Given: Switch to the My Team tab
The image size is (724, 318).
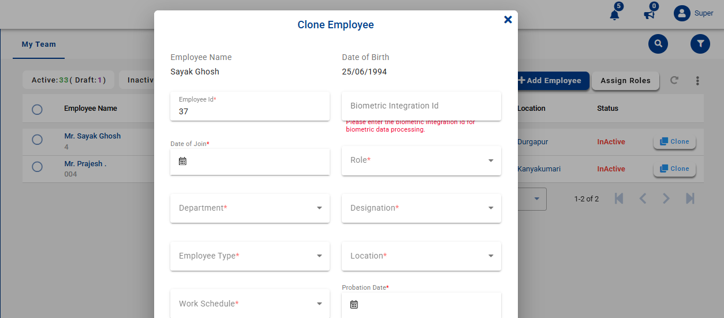Looking at the screenshot, I should 39,44.
